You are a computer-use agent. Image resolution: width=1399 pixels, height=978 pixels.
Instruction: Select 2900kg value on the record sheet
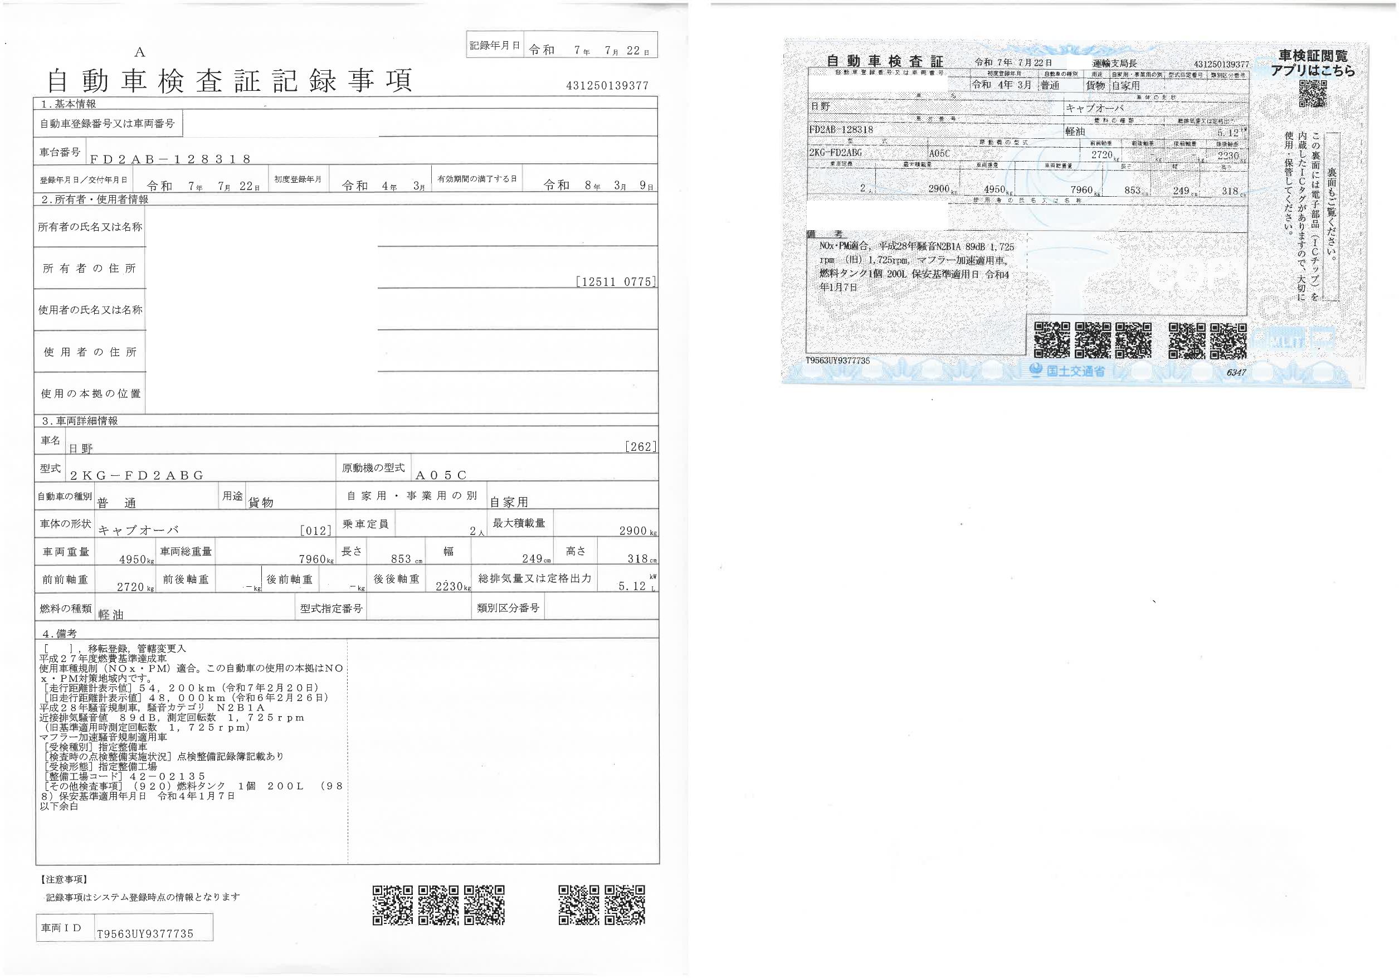tap(638, 531)
